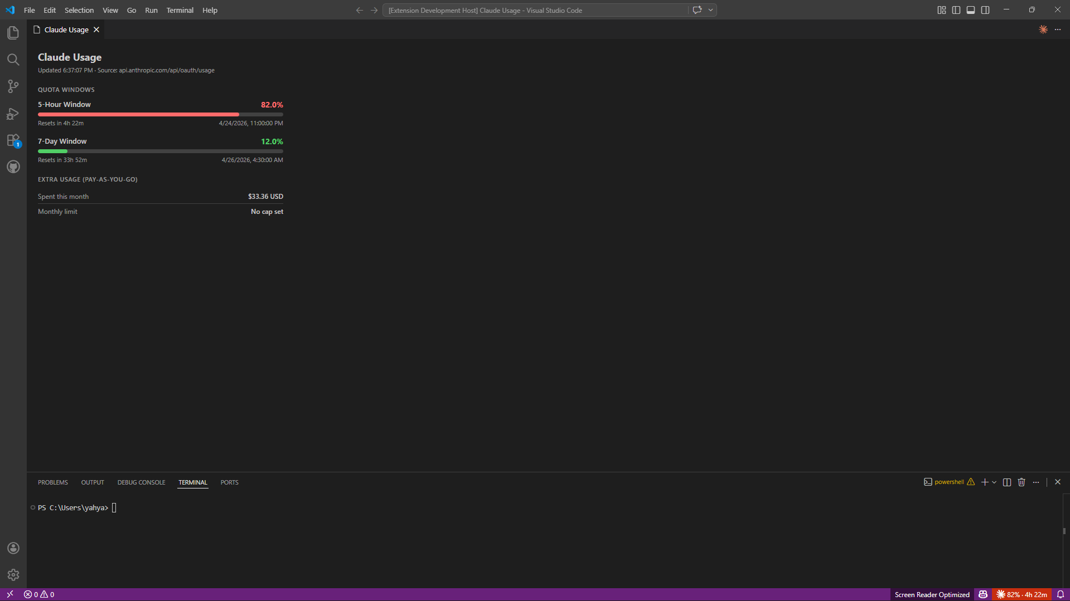Click the Claude sparkle icon in editor toolbar
This screenshot has height=601, width=1070.
click(x=1043, y=30)
